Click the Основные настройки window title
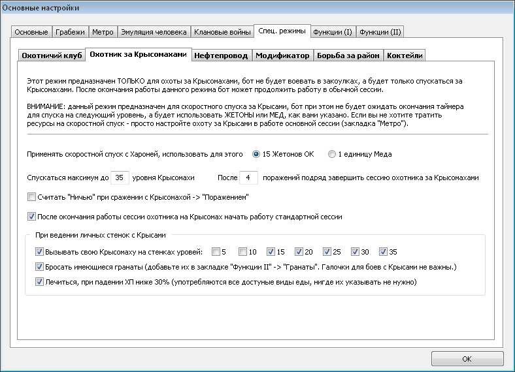Image resolution: width=515 pixels, height=372 pixels. click(x=41, y=8)
